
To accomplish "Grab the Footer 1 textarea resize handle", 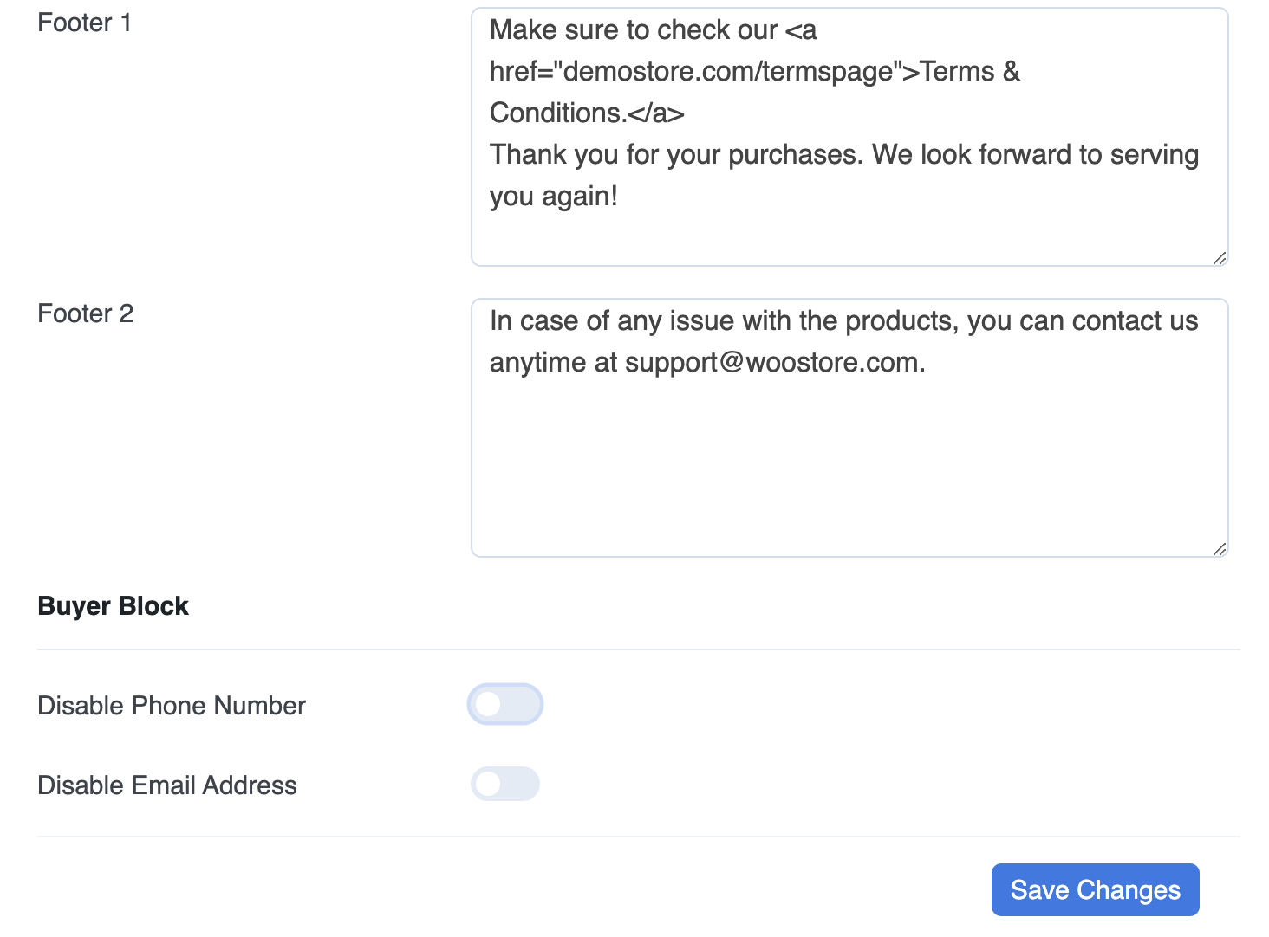I will click(1219, 257).
